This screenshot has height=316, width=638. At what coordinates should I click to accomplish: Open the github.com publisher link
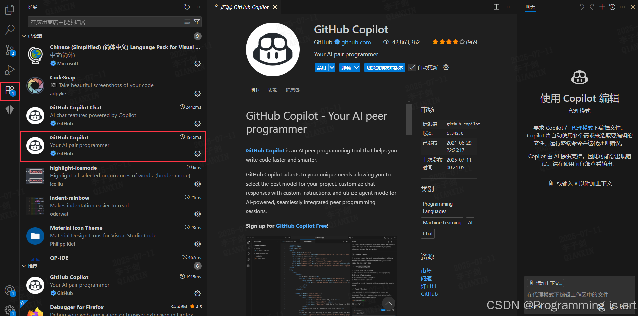(x=356, y=42)
